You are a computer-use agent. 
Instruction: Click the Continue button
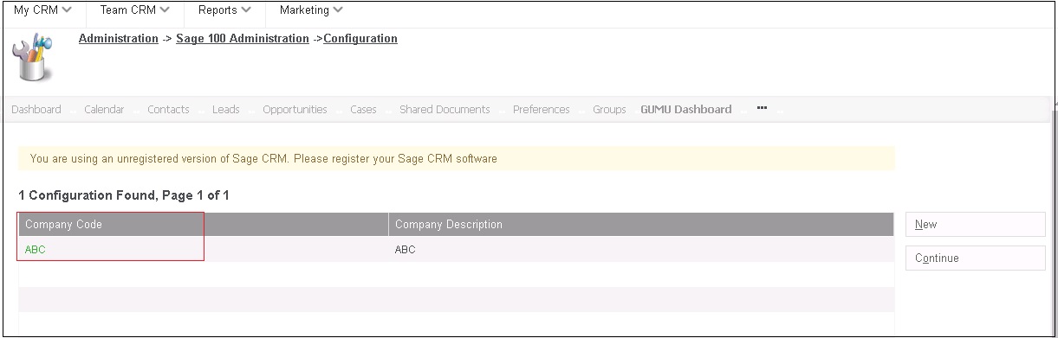(x=976, y=258)
